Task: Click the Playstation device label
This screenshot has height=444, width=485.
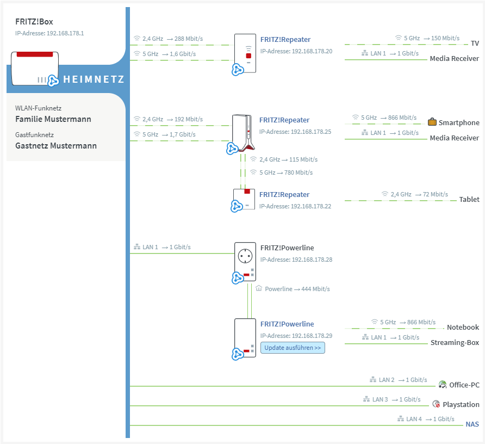Action: pos(461,404)
